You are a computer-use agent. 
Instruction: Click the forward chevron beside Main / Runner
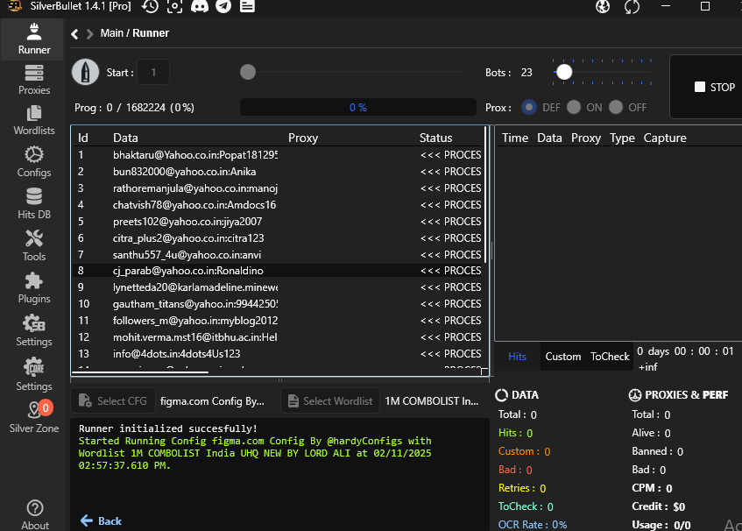click(x=90, y=34)
